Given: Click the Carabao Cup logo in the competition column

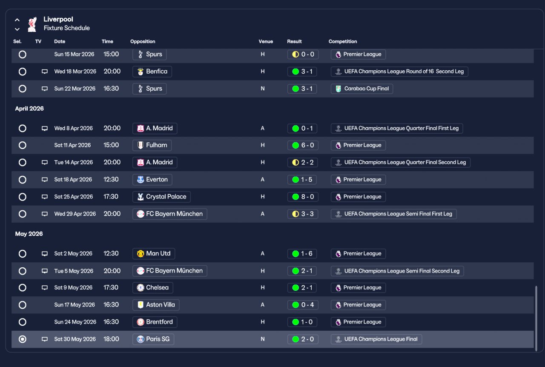Looking at the screenshot, I should tap(338, 89).
